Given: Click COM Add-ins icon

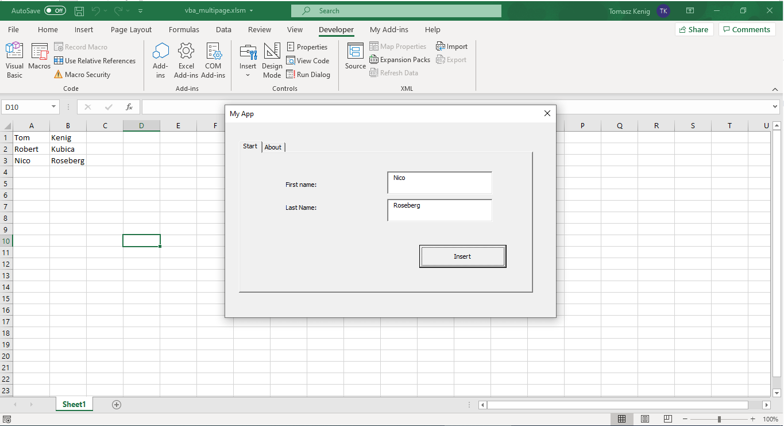Looking at the screenshot, I should coord(213,60).
